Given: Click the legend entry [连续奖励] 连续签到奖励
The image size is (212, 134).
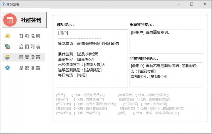Looking at the screenshot, I should click(144, 99).
